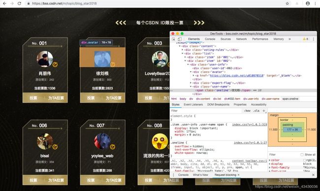
Task: Open the DOM Breakpoints tab
Action: pos(218,105)
